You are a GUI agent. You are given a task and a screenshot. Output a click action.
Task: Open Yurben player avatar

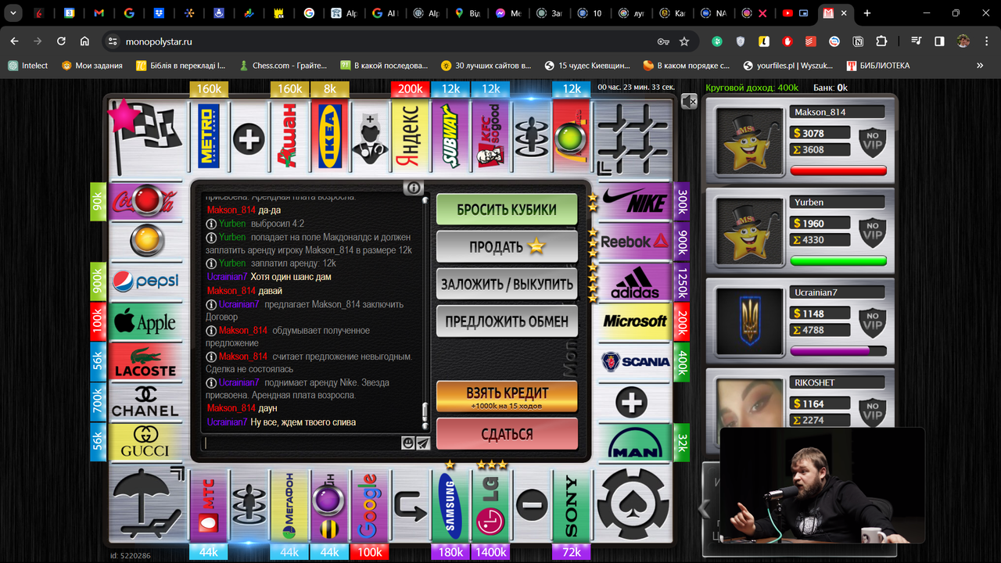coord(749,231)
